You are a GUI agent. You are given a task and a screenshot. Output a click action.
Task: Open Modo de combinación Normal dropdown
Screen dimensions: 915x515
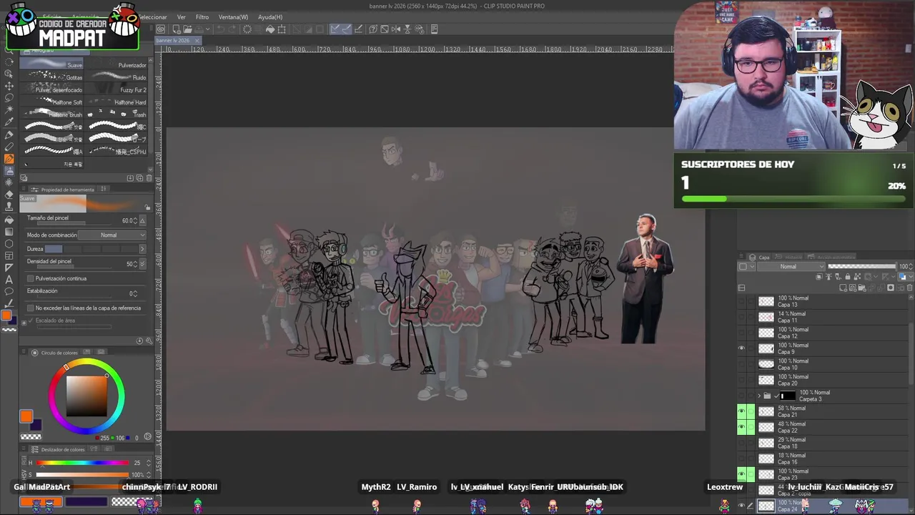pos(112,235)
